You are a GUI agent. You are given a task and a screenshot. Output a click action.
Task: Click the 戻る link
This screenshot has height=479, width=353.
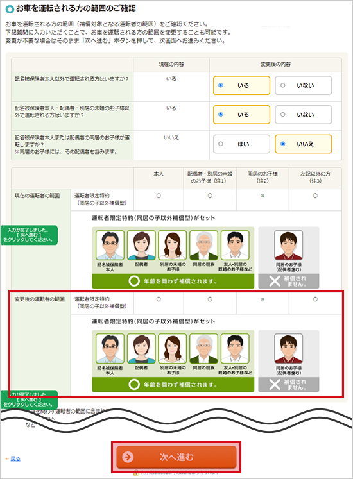pyautogui.click(x=15, y=458)
